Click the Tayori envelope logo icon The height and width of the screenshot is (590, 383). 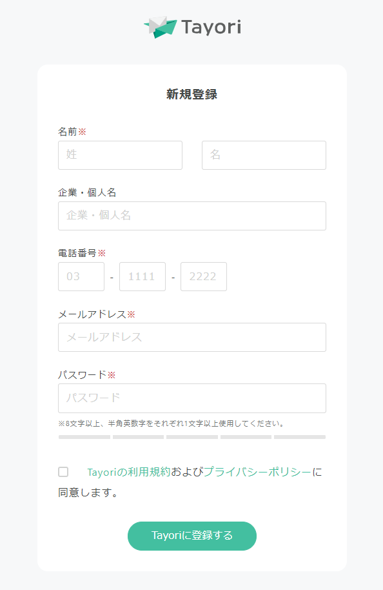click(160, 27)
